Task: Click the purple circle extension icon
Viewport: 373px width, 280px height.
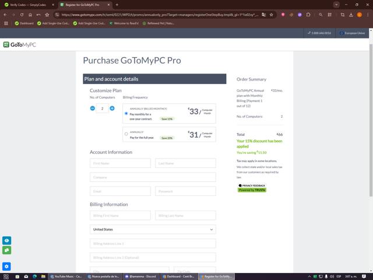Action: tap(300, 15)
